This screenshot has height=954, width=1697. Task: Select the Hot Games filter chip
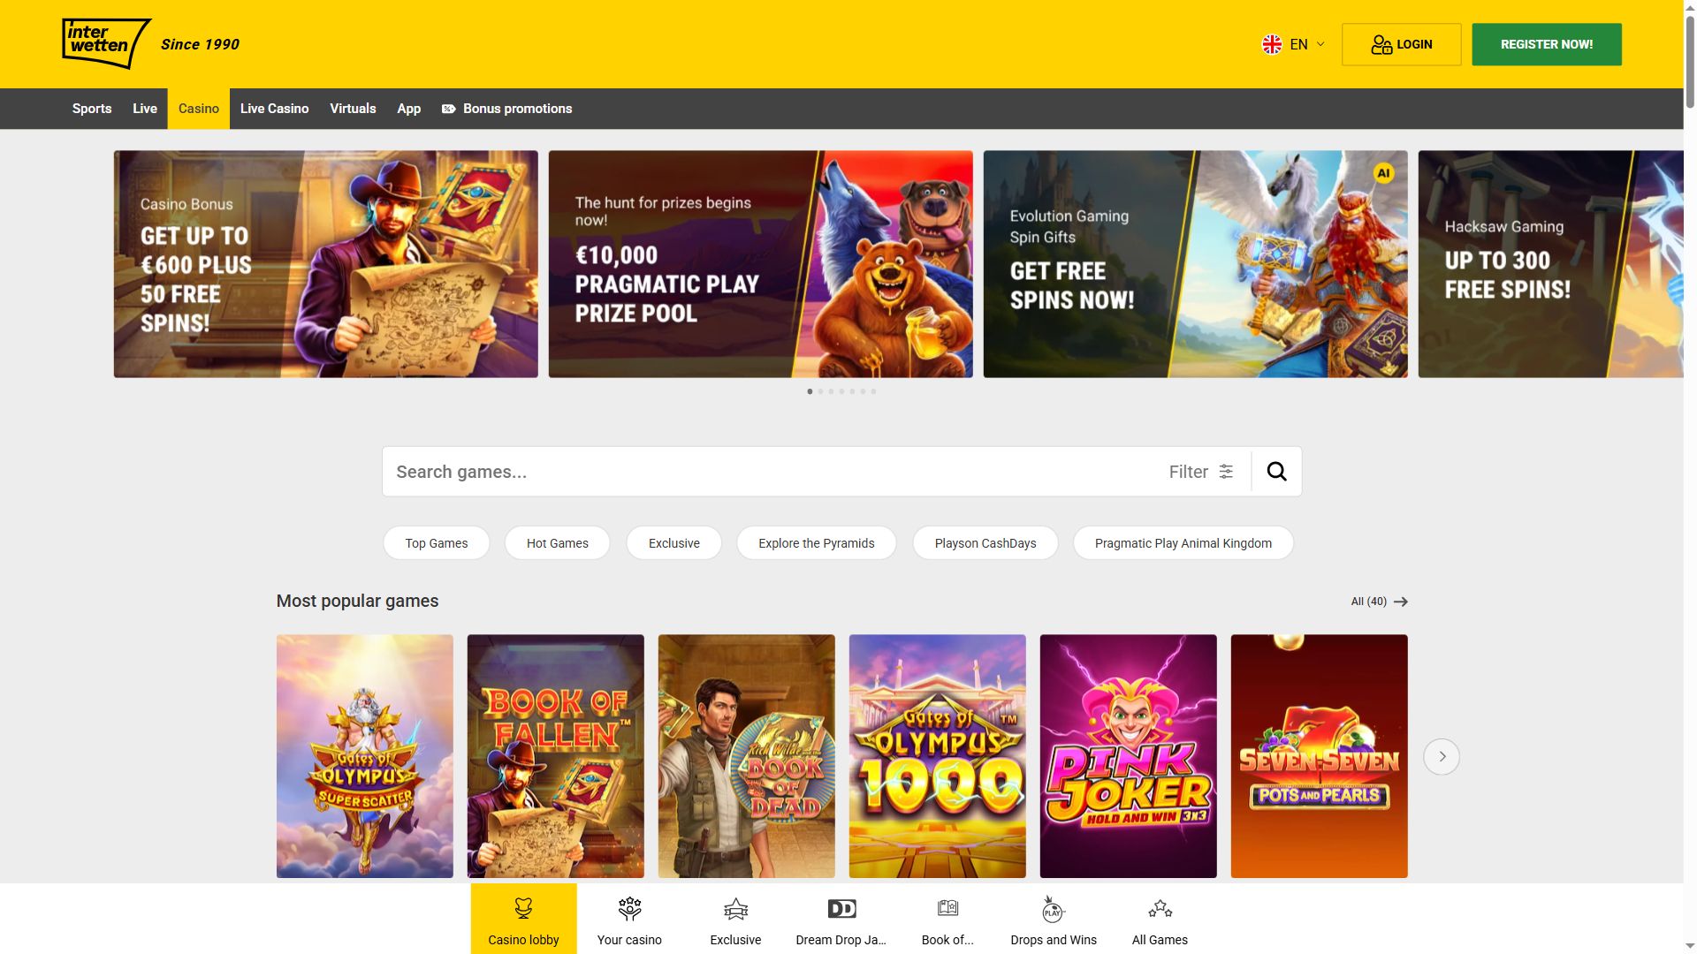point(558,543)
